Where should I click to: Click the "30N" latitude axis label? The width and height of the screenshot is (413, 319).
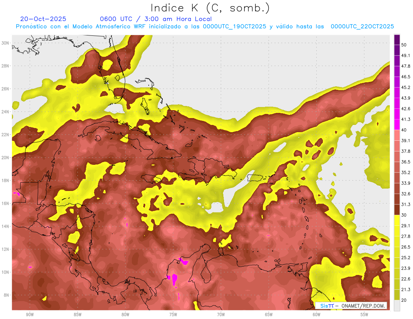5,43
